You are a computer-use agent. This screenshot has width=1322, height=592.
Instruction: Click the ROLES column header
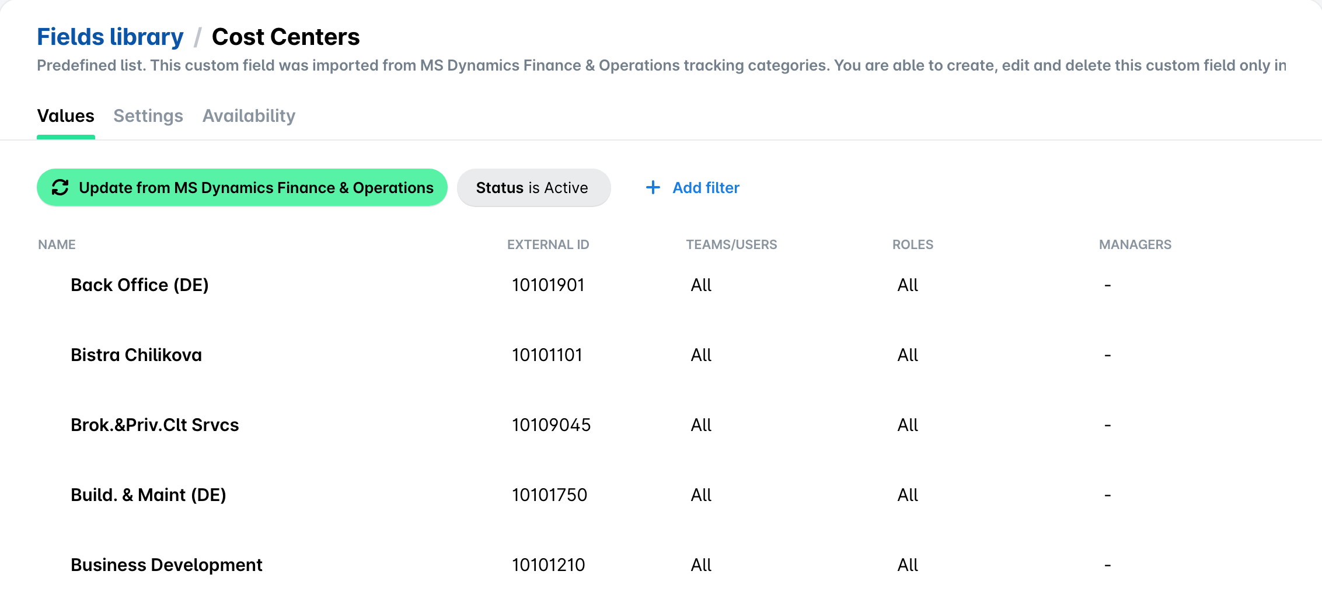pyautogui.click(x=913, y=244)
